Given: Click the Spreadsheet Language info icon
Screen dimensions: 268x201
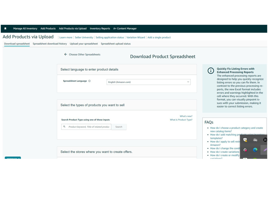Looking at the screenshot, I should [x=90, y=81].
